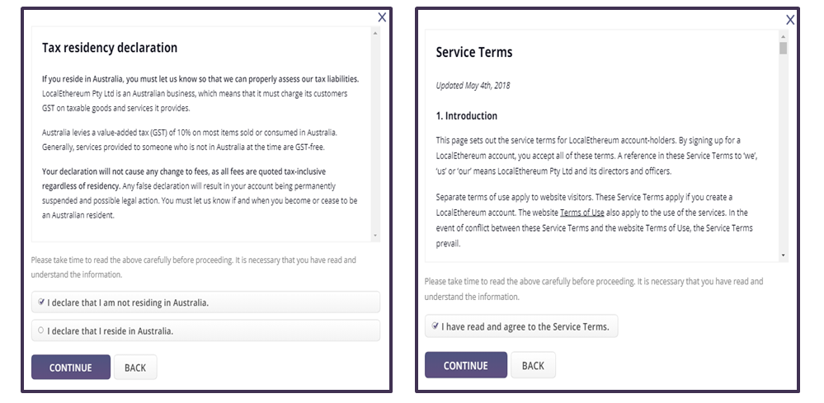Toggle 'I have read and agree' checkbox

435,326
